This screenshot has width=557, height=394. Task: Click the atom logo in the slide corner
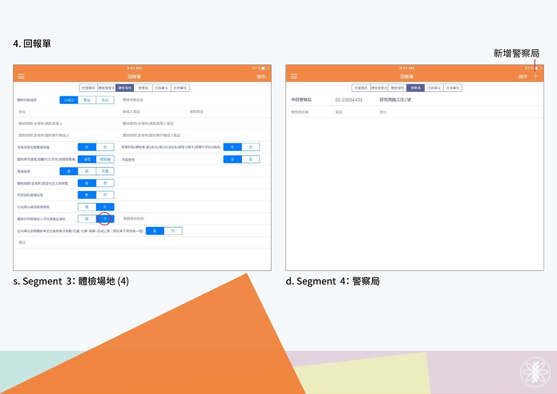pyautogui.click(x=536, y=372)
